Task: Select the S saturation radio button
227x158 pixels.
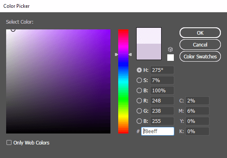Action: pyautogui.click(x=139, y=80)
